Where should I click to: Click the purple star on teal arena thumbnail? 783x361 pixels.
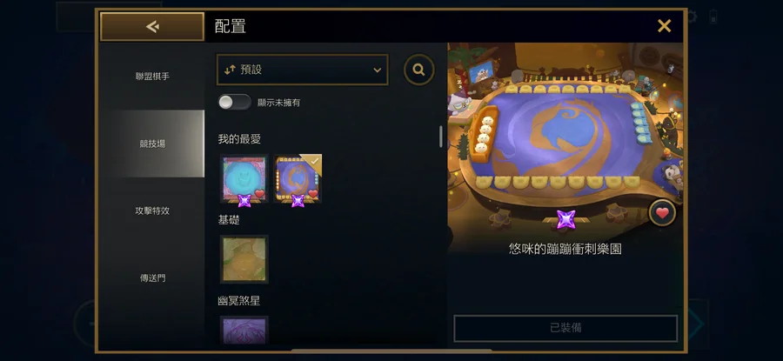pos(244,201)
